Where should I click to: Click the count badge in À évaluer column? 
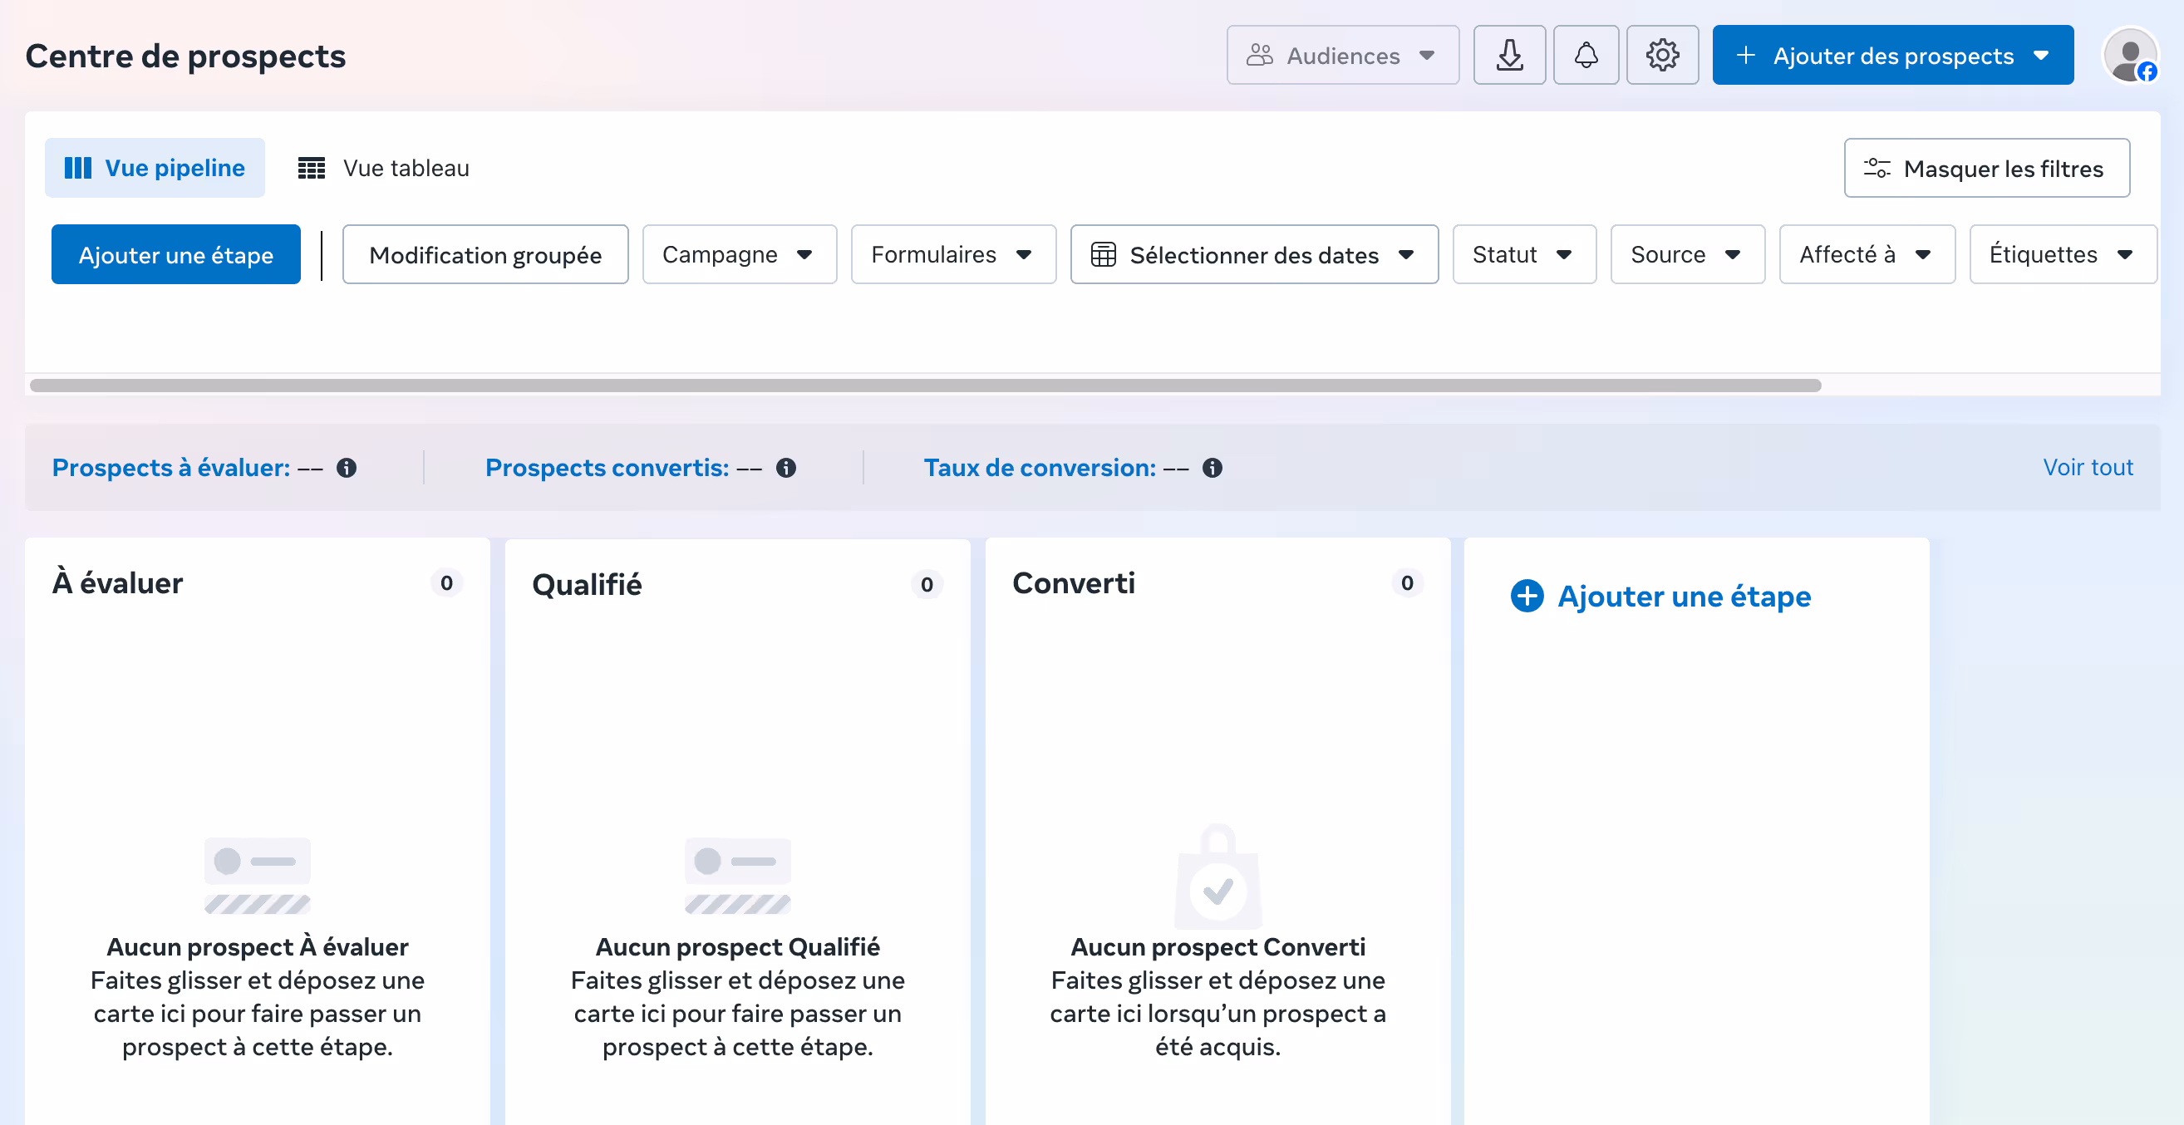pos(446,583)
